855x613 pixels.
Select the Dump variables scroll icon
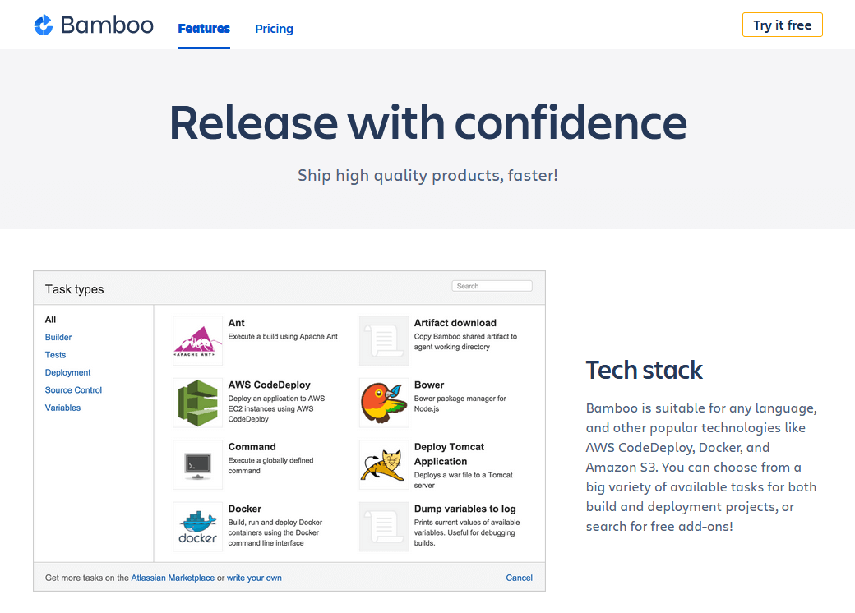(x=384, y=527)
